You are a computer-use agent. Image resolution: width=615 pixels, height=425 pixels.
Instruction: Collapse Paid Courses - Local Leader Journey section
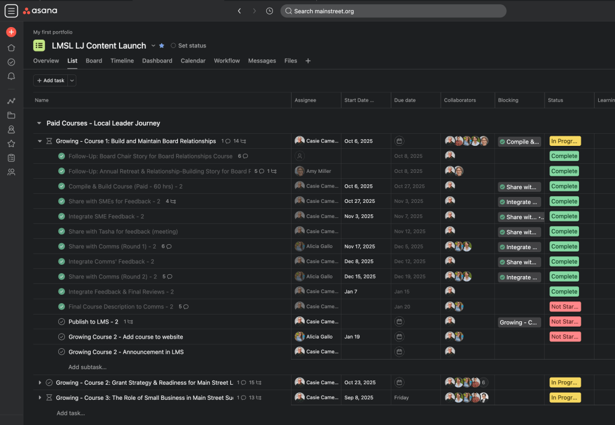tap(39, 123)
